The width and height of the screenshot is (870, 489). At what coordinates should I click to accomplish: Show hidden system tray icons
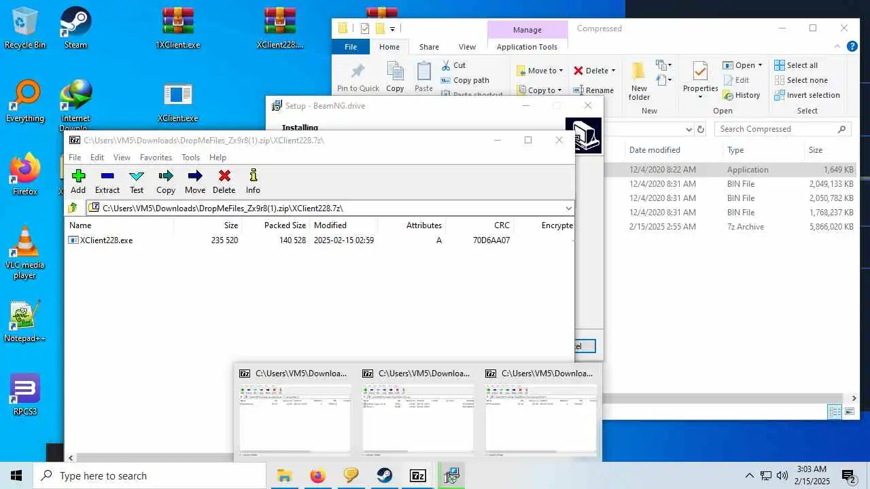pyautogui.click(x=750, y=475)
